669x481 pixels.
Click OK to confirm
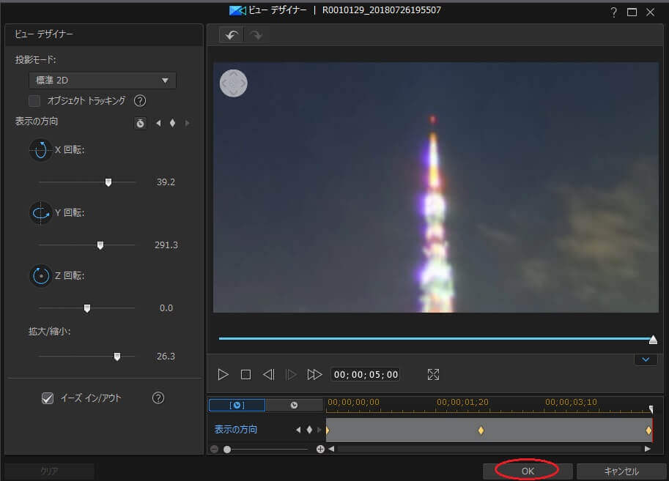click(528, 471)
